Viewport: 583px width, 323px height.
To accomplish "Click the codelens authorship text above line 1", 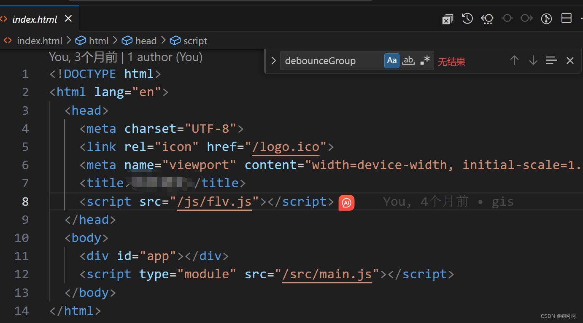I will click(126, 57).
